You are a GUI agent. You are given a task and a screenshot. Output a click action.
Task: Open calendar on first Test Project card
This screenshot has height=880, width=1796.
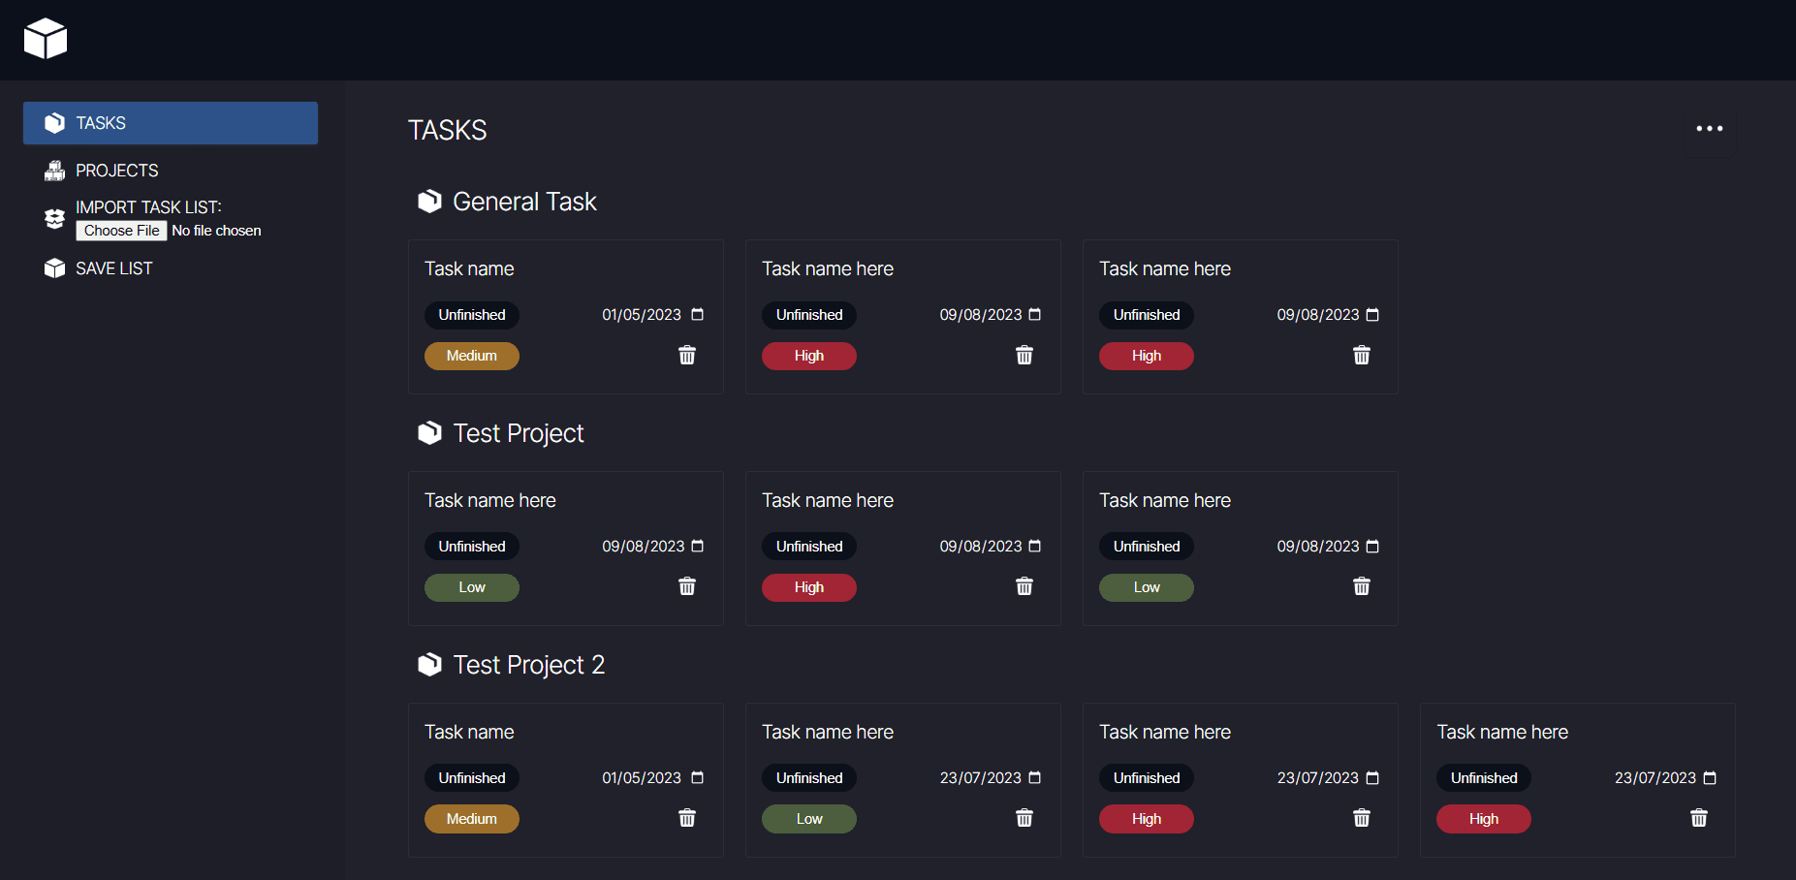(697, 546)
